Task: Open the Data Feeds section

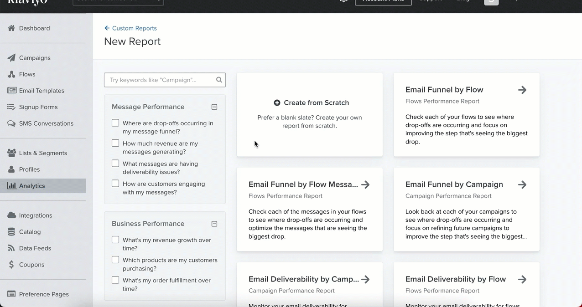Action: click(x=12, y=248)
